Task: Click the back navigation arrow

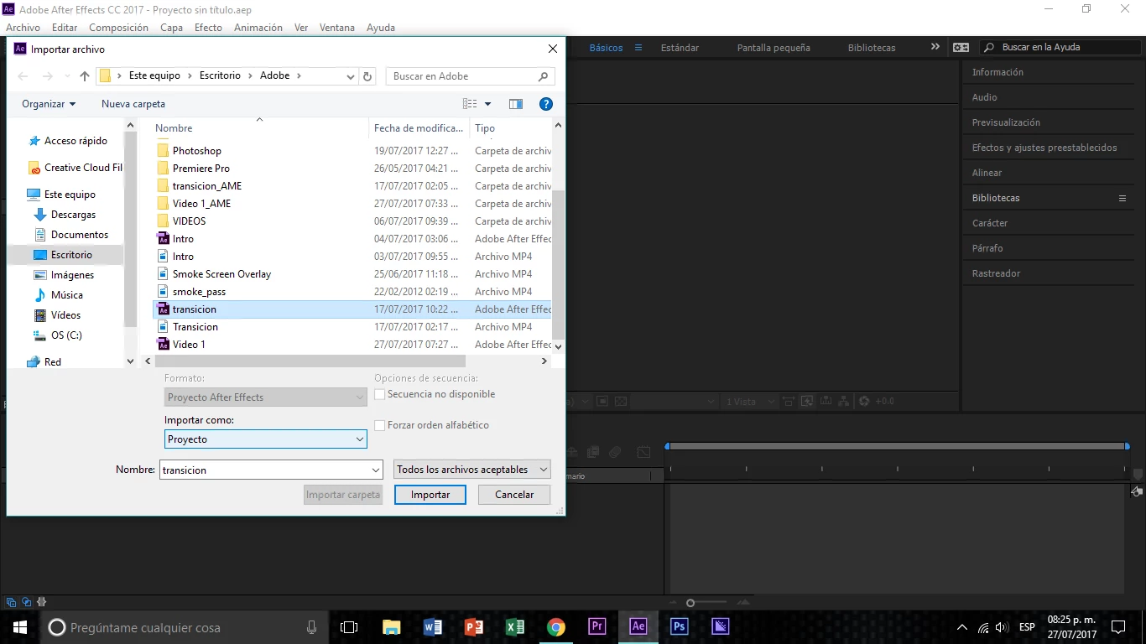Action: pyautogui.click(x=23, y=76)
